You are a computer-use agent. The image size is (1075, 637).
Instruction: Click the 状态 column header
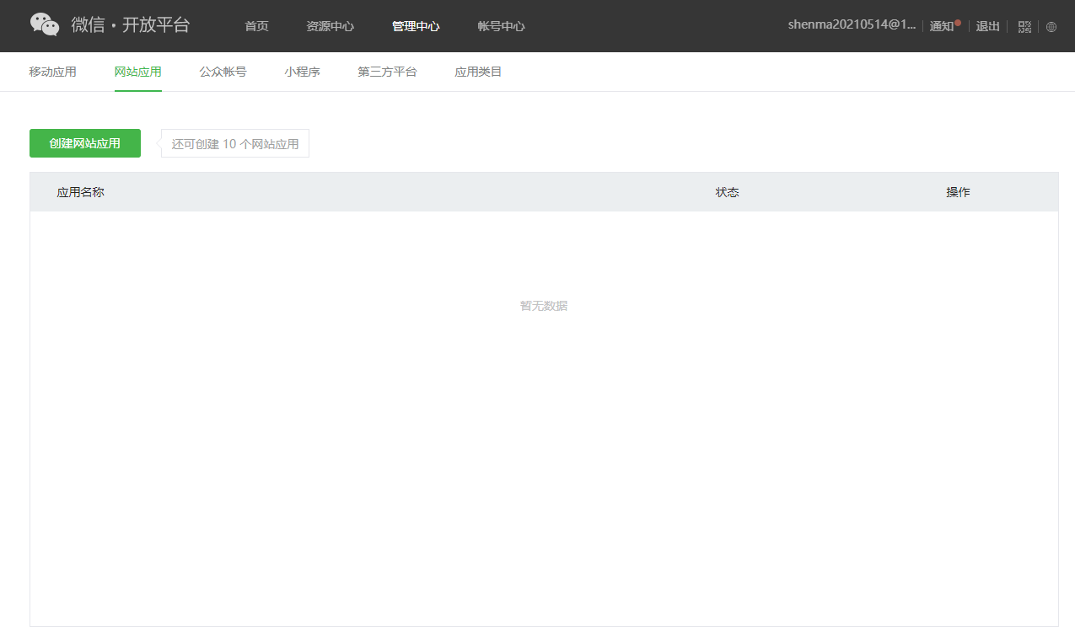(728, 192)
